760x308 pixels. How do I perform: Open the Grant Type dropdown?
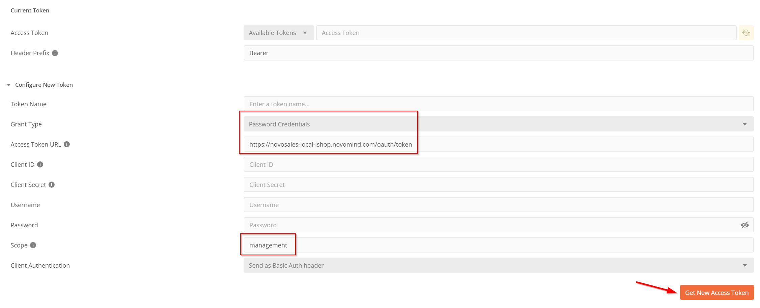pos(498,124)
